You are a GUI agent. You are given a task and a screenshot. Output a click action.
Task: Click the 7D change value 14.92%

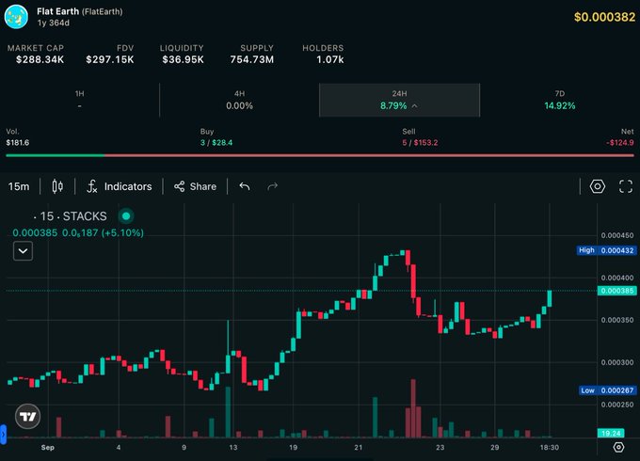coord(560,105)
